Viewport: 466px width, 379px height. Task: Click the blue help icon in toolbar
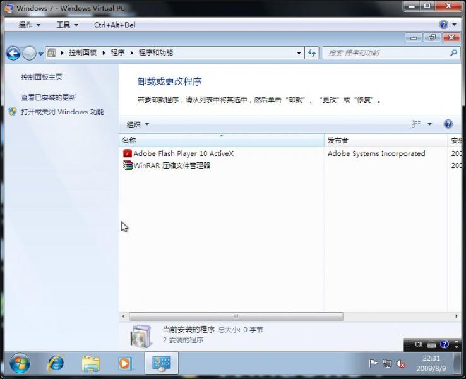[448, 124]
